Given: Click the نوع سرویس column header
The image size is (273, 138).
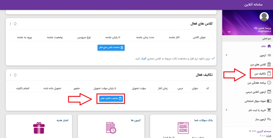Looking at the screenshot, I should pyautogui.click(x=84, y=37).
